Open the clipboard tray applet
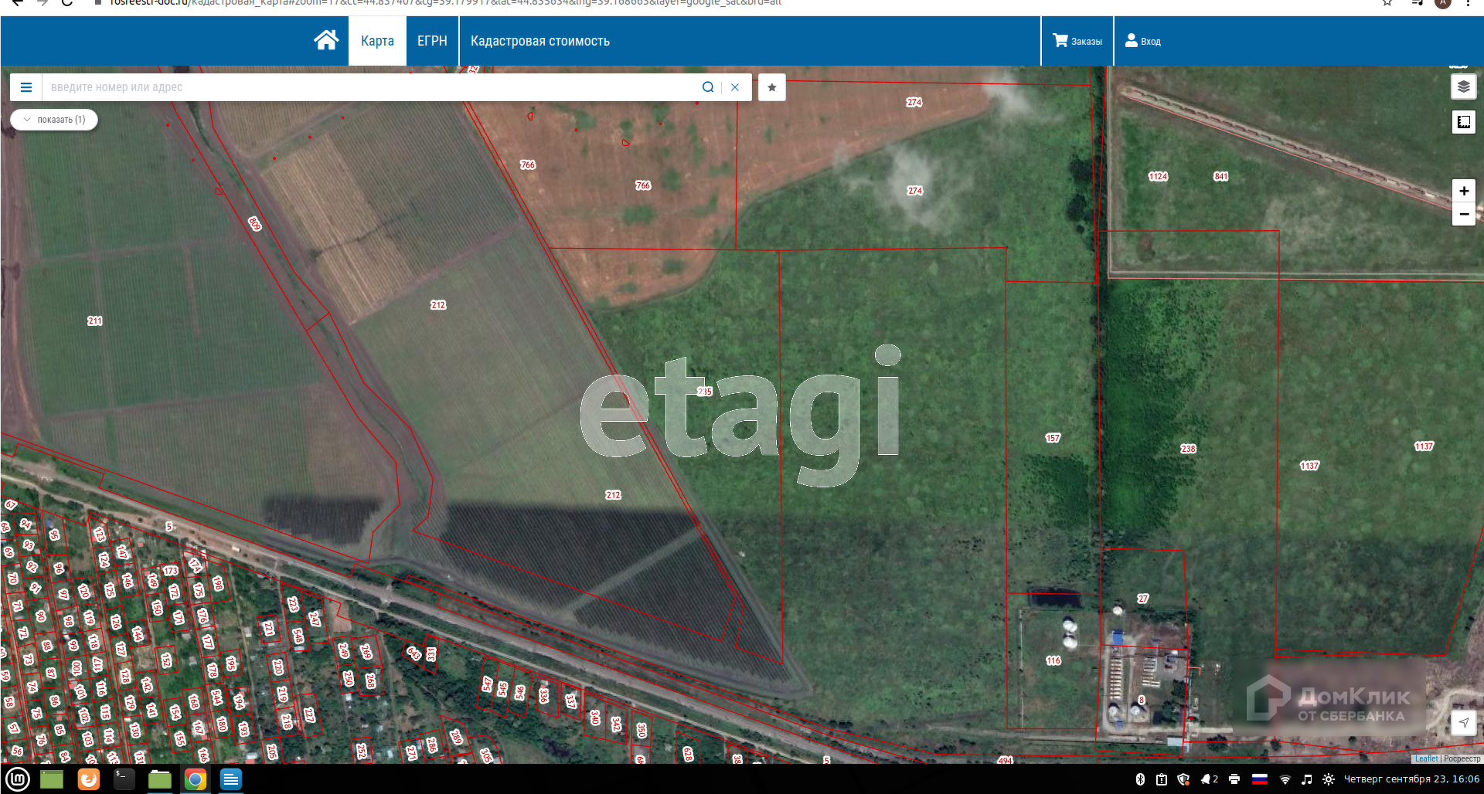The image size is (1484, 794). click(x=1162, y=779)
